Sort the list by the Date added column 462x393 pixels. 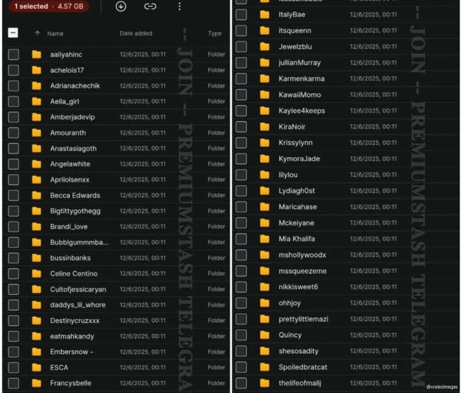(136, 34)
